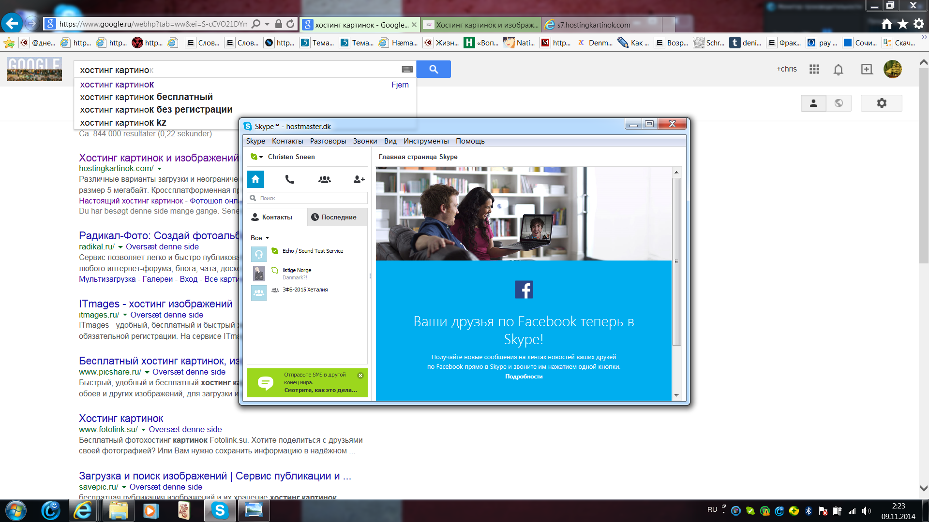Click the +chris Google+ link
The height and width of the screenshot is (522, 929).
coord(787,69)
